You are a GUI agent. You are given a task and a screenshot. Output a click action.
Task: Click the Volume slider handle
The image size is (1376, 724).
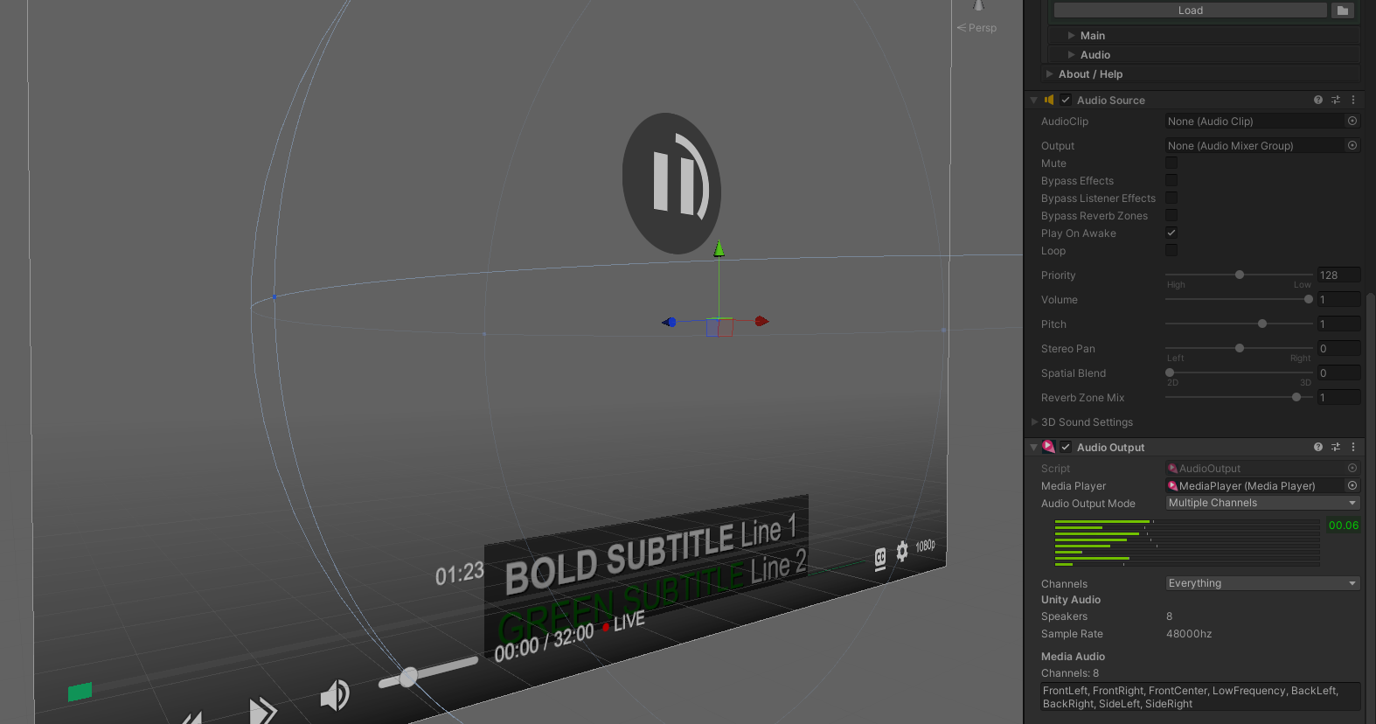1309,300
